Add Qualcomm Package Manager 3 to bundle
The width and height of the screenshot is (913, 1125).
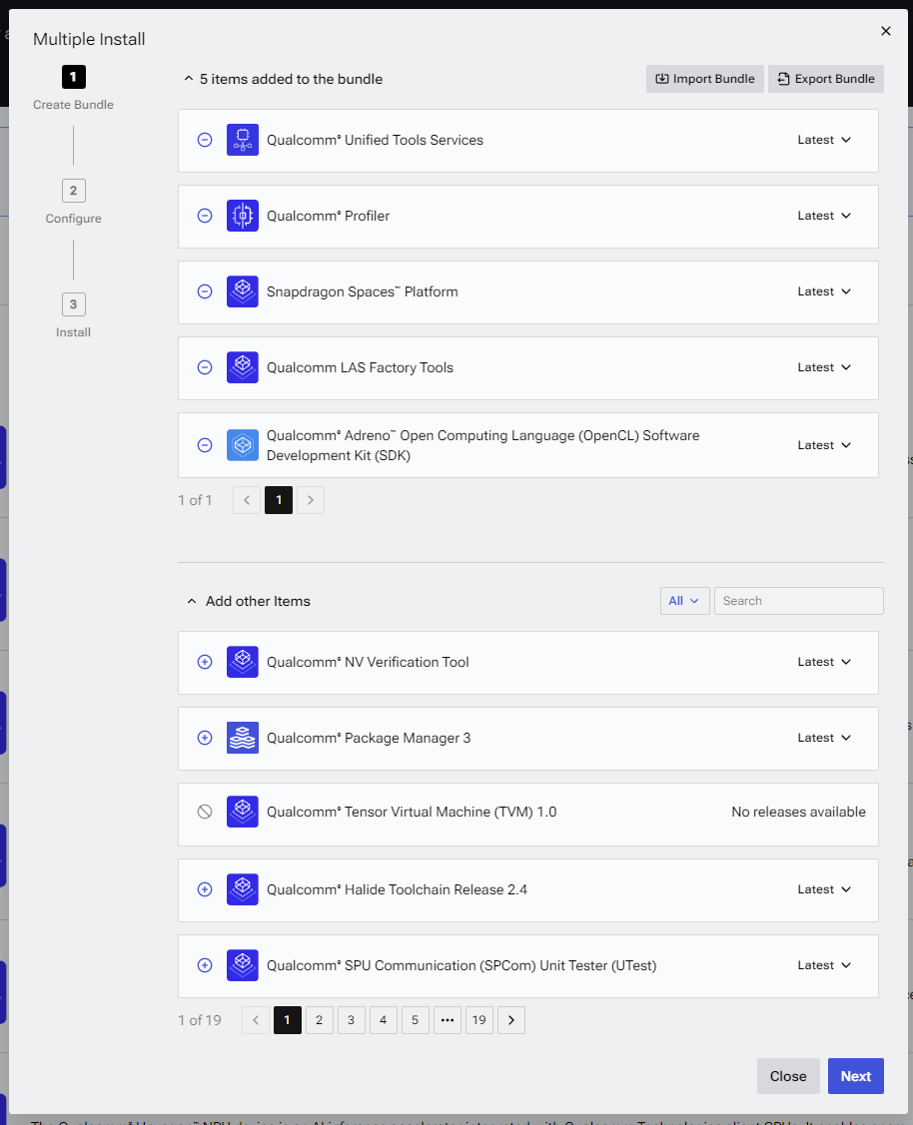205,739
